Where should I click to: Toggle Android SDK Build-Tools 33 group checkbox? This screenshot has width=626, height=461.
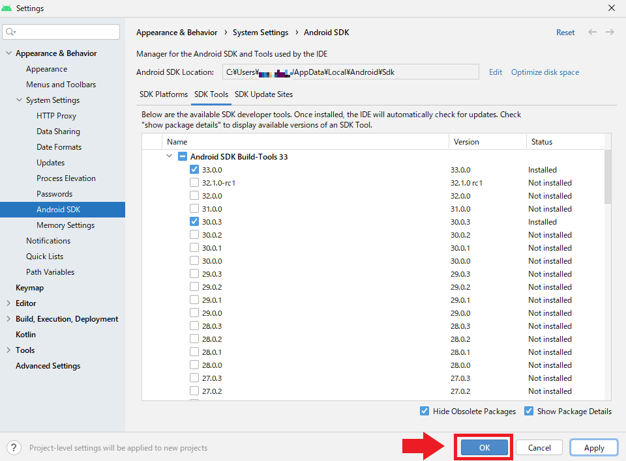coord(183,156)
